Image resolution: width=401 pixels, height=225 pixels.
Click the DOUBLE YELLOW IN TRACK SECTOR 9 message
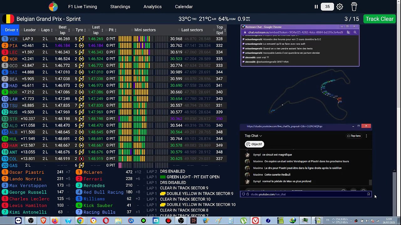[x=200, y=193]
